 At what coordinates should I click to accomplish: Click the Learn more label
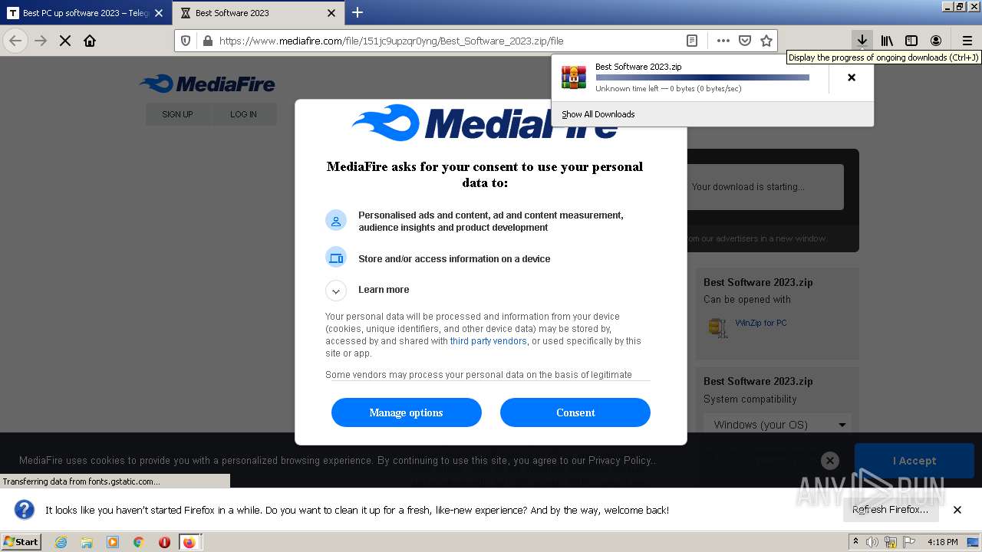click(x=384, y=290)
